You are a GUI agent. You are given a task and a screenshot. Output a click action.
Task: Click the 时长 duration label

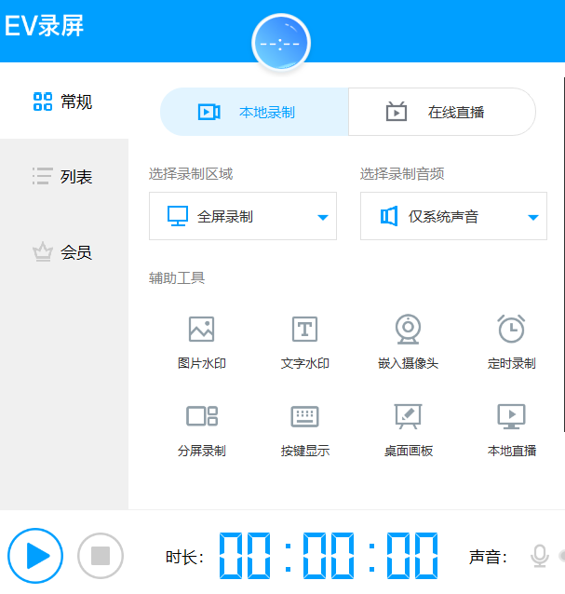pos(184,558)
